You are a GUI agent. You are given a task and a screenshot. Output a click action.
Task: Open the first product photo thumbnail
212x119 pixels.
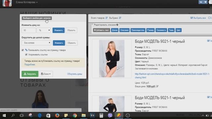click(x=112, y=59)
